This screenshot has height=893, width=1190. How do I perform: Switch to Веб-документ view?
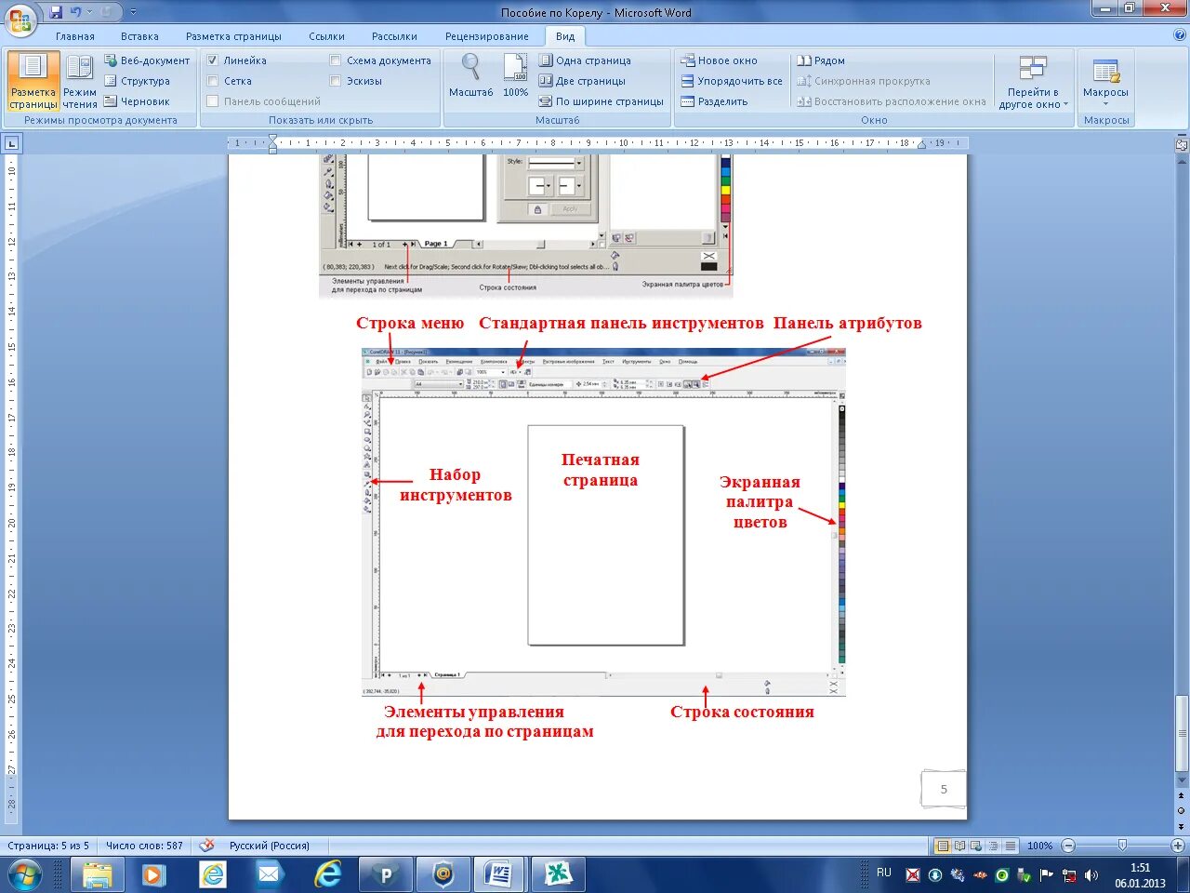point(147,60)
